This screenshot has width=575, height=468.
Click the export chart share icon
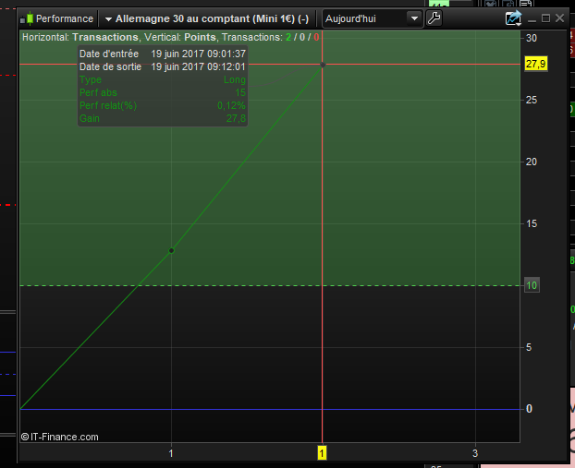(x=513, y=18)
